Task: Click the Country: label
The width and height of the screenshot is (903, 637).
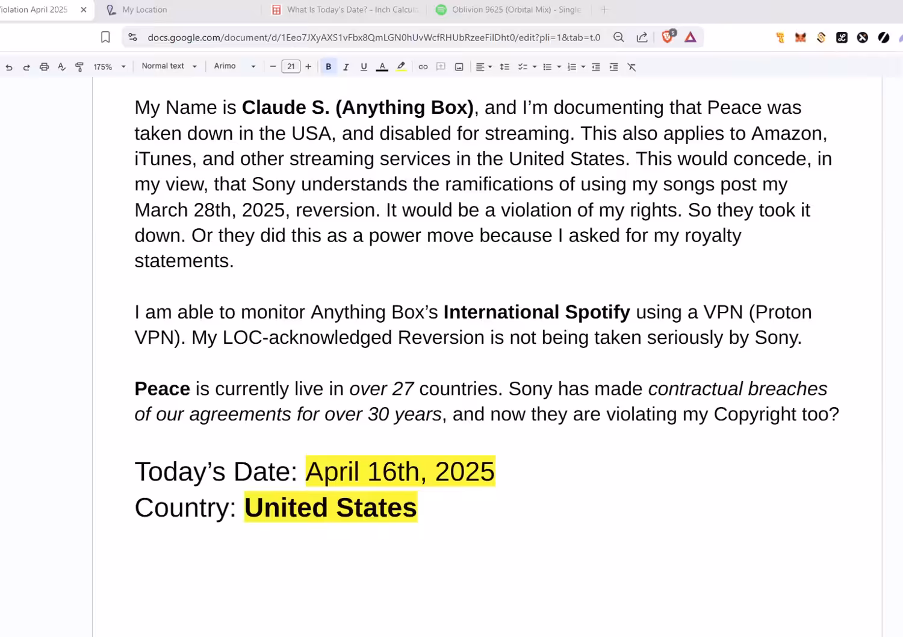Action: [x=185, y=508]
